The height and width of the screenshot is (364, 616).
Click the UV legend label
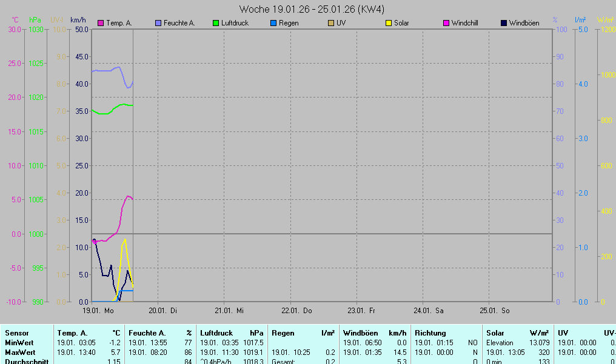(x=341, y=23)
